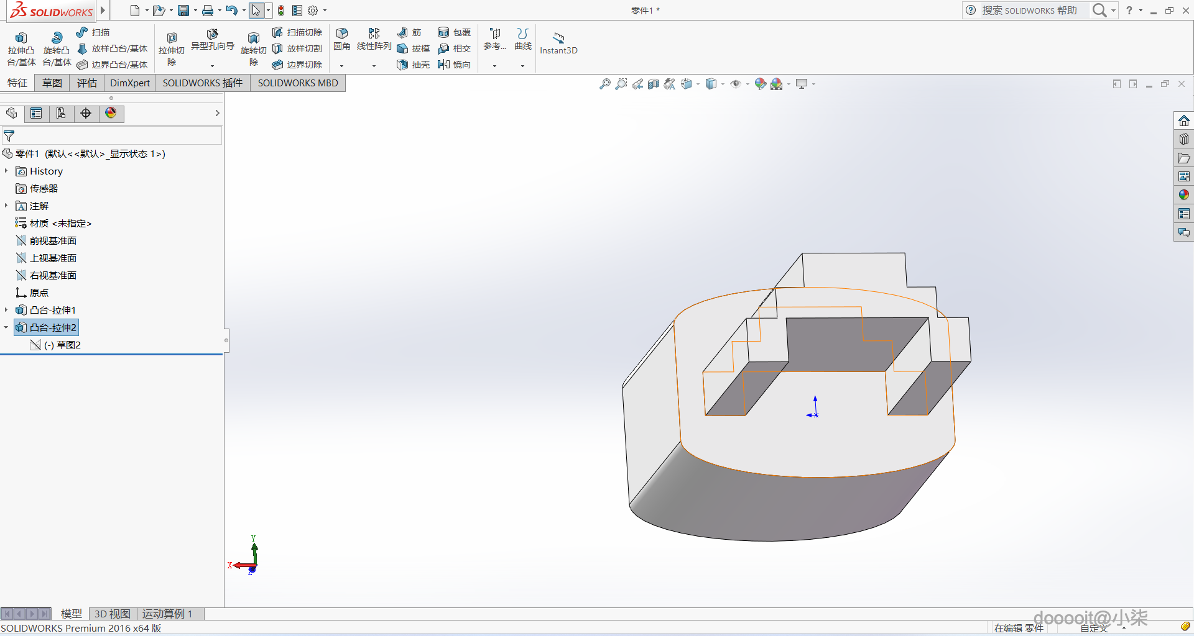Open the ConfigurationManager tab icon
Screen dimensions: 1194x636
click(x=61, y=113)
